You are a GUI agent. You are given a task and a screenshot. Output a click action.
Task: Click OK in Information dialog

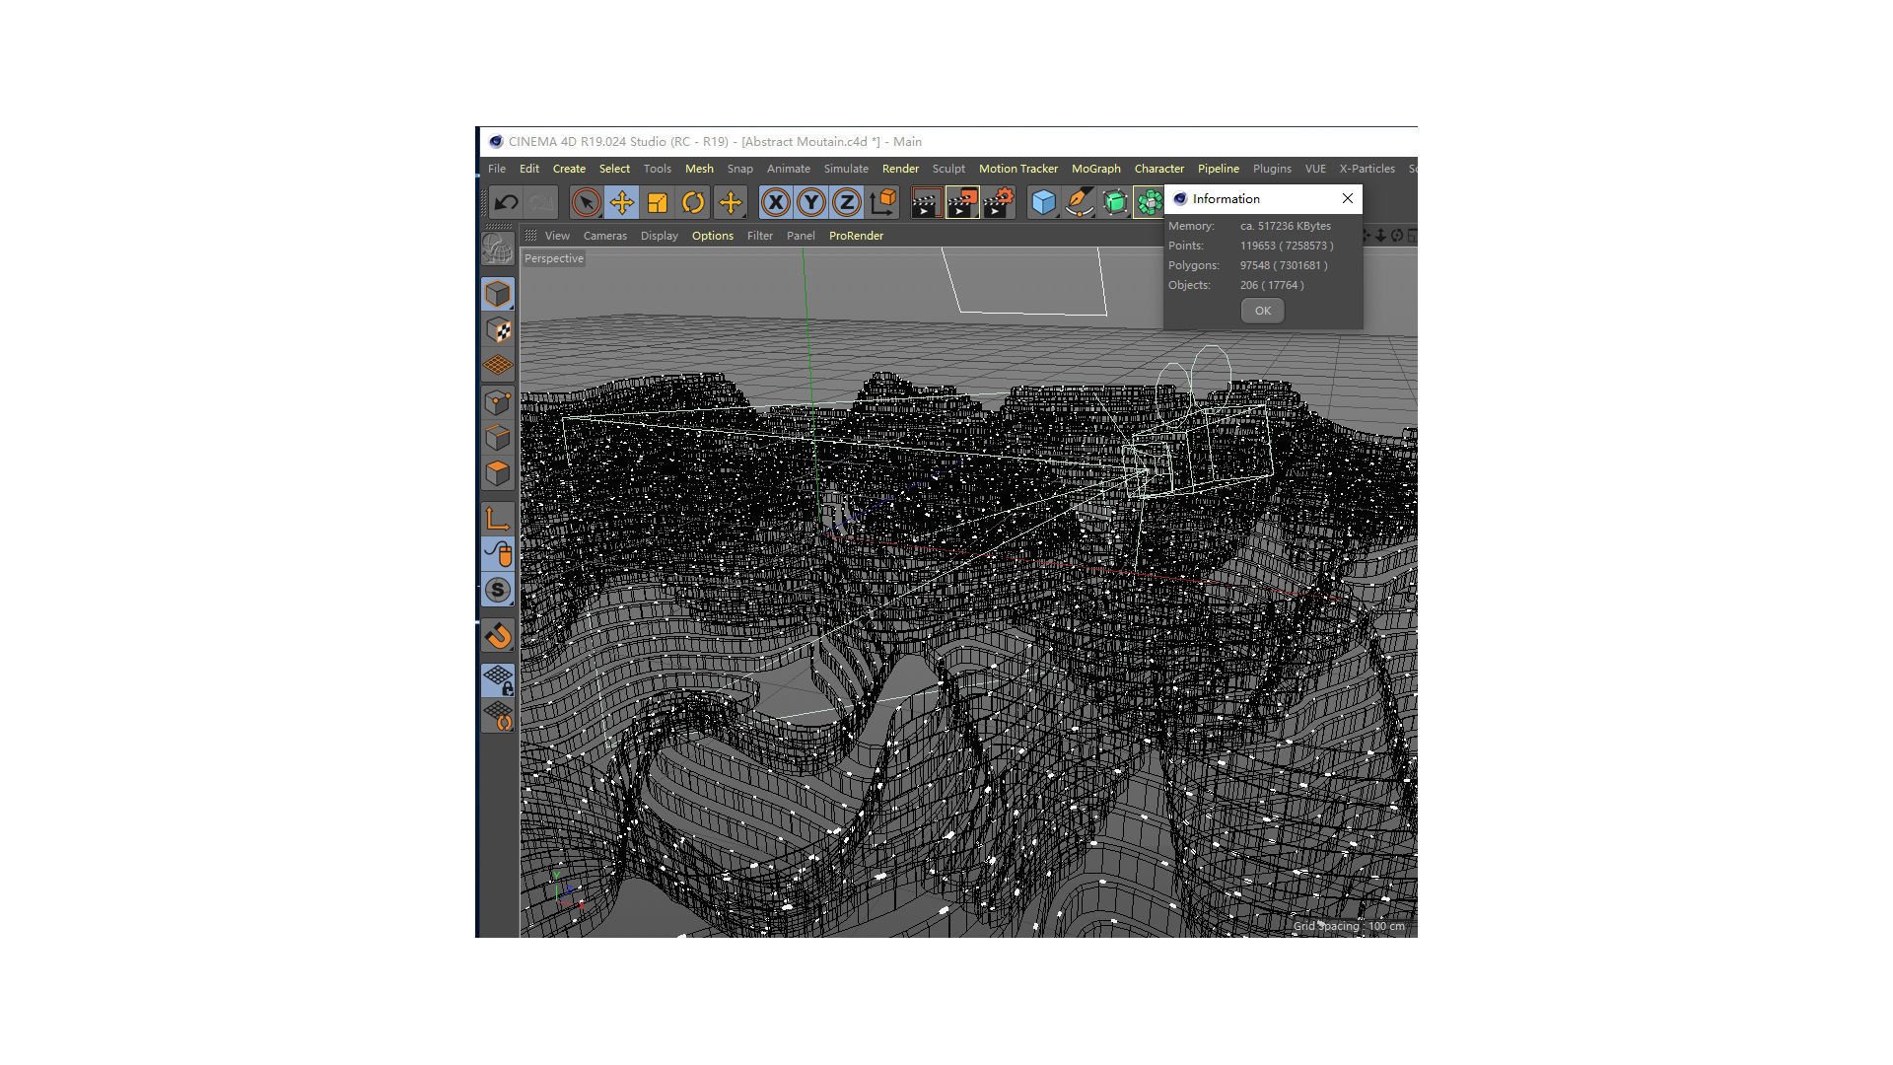(x=1263, y=311)
